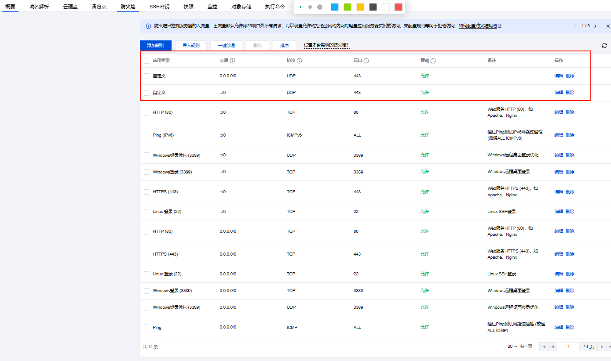Screen dimensions: 611x361
Task: Go to the first page of rules
Action: [x=544, y=347]
